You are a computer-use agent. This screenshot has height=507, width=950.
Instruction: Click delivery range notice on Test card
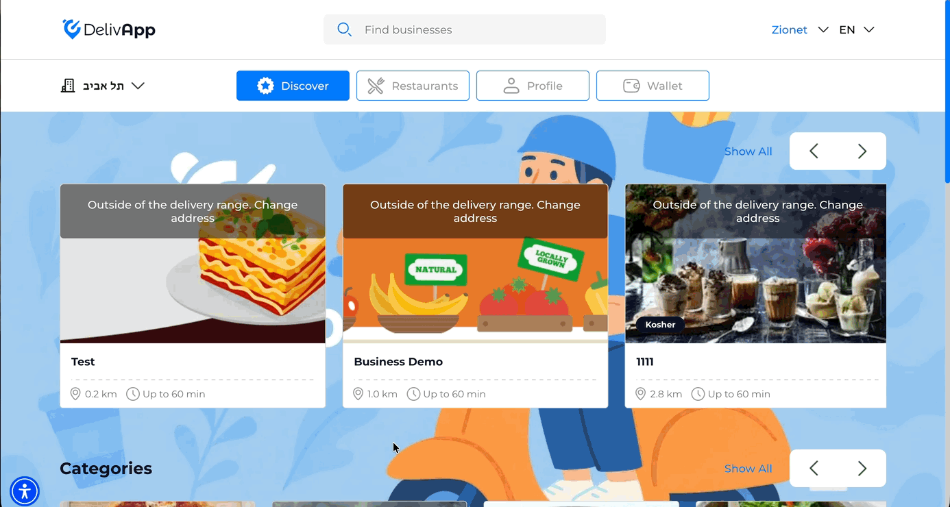[x=193, y=211]
